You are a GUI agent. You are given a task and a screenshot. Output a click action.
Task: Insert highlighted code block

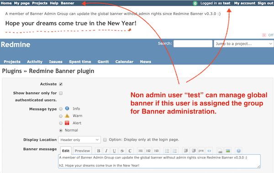coord(209,151)
